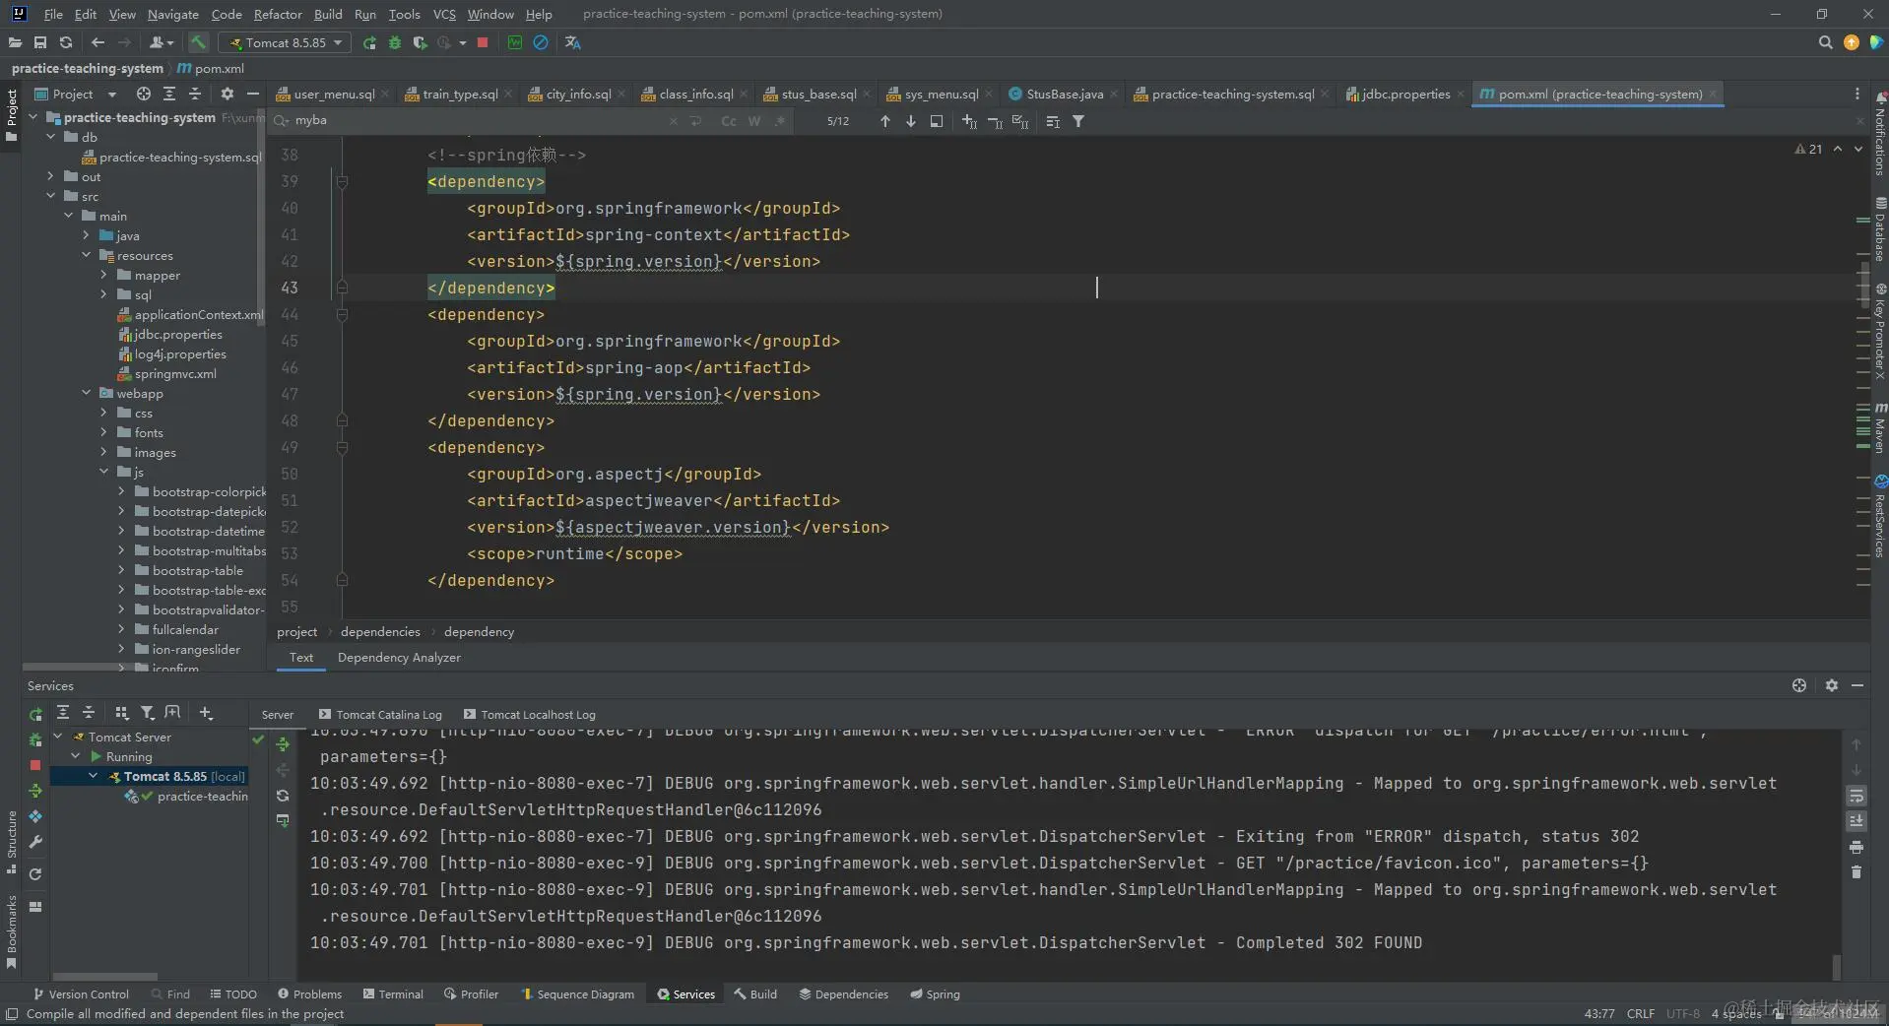Image resolution: width=1889 pixels, height=1026 pixels.
Task: Expand the out folder in project tree
Action: (51, 176)
